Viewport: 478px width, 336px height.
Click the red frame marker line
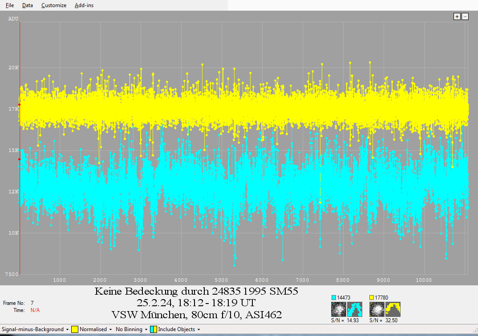tap(20, 200)
